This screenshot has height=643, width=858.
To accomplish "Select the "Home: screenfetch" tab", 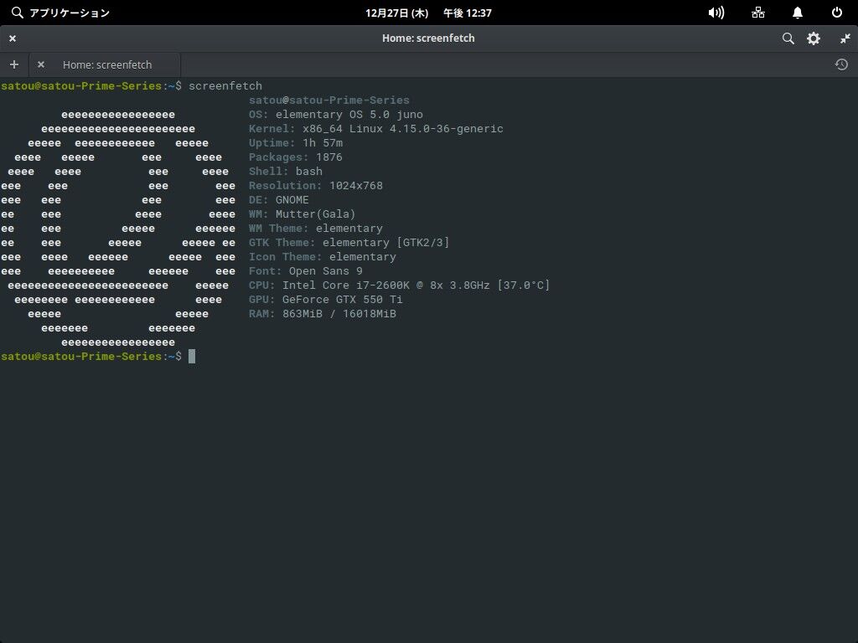I will coord(105,64).
